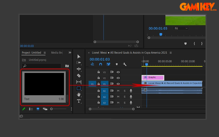Open Project panel hamburger menu
Viewport: 219px width, 137px height.
(45, 53)
